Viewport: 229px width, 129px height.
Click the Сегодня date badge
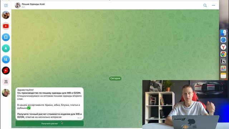pyautogui.click(x=115, y=78)
